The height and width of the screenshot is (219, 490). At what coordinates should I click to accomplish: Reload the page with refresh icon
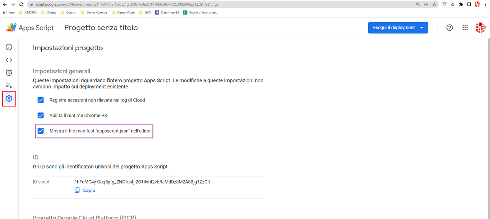pyautogui.click(x=22, y=5)
